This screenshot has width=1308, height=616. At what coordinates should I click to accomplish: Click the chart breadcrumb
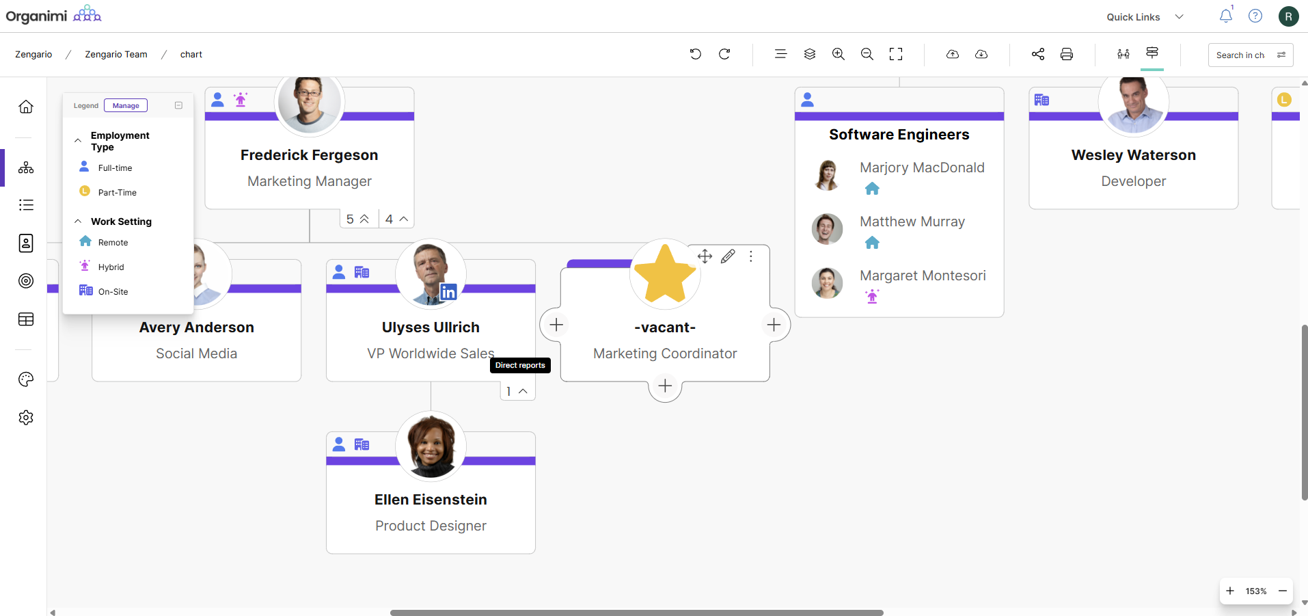[x=191, y=54]
